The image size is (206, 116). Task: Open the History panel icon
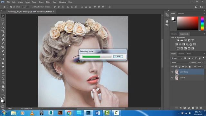167,15
